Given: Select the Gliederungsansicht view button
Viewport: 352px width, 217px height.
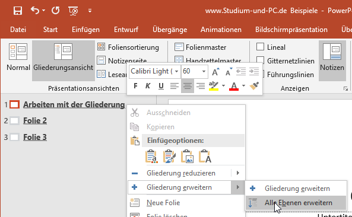Looking at the screenshot, I should click(x=64, y=60).
